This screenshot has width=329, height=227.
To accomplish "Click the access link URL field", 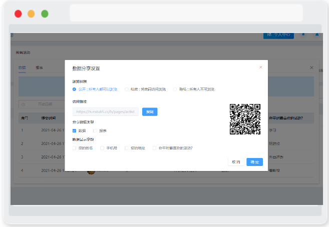I will point(105,112).
